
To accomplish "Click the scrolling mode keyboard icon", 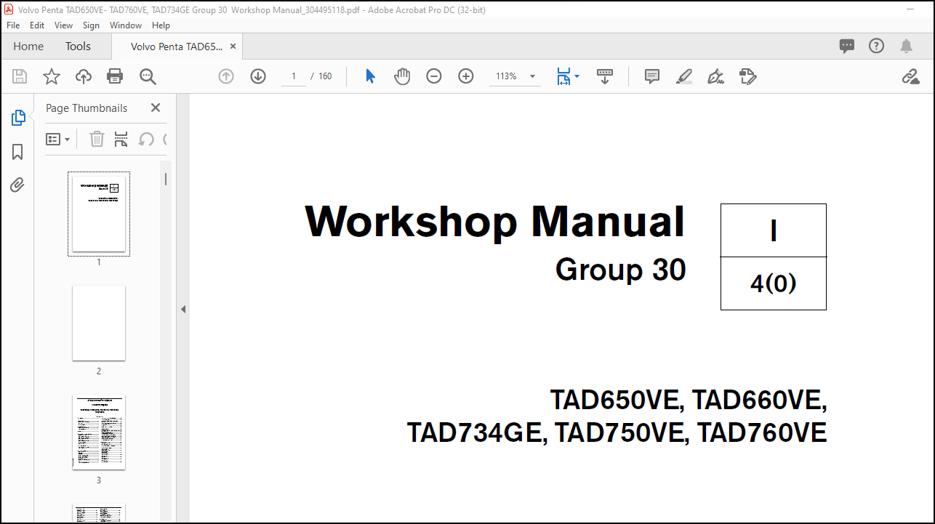I will click(605, 76).
